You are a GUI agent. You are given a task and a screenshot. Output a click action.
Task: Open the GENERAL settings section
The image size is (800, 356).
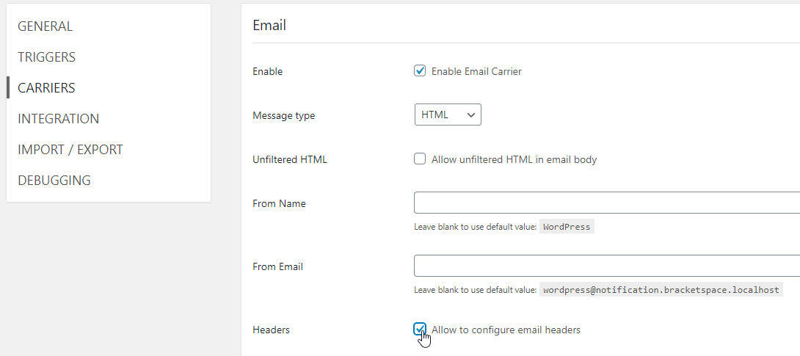pos(45,26)
